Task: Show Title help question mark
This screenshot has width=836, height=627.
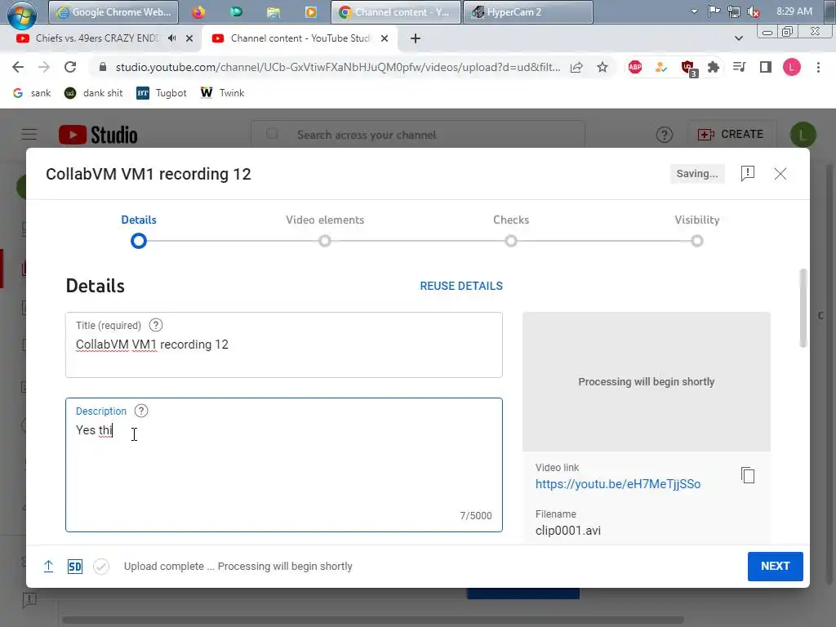Action: coord(156,325)
